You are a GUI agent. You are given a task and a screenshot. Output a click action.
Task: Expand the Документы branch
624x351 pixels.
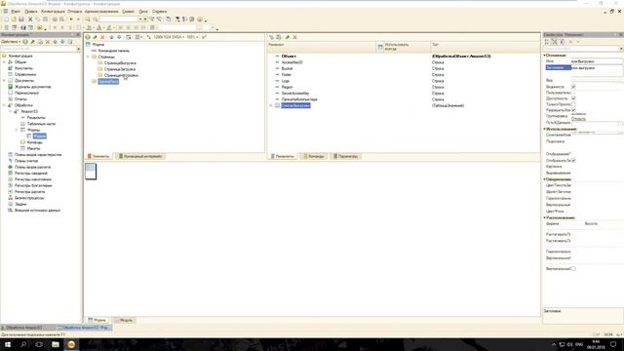tap(4, 80)
